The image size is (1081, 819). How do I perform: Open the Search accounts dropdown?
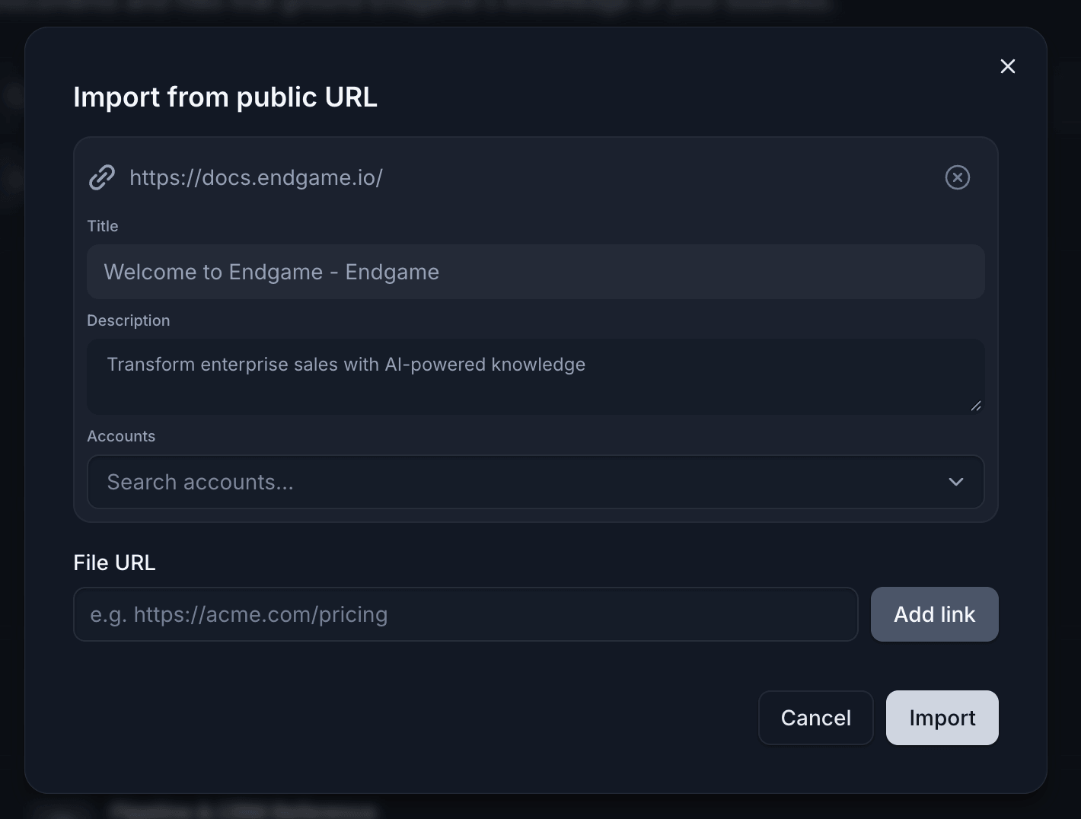point(536,482)
